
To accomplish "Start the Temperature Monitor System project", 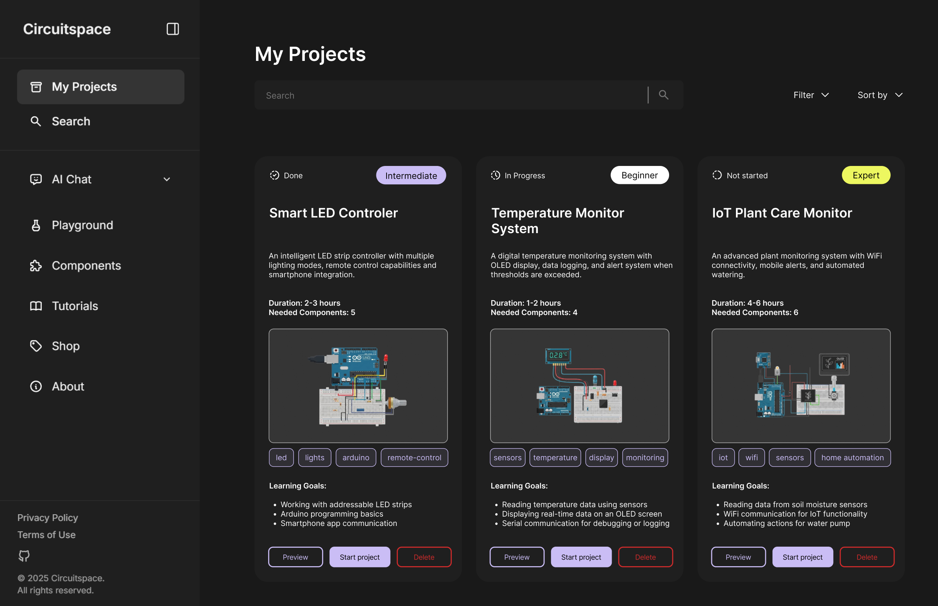I will tap(581, 556).
